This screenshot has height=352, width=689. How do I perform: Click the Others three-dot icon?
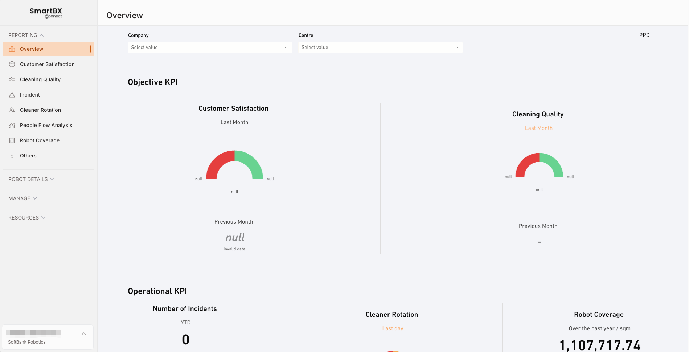coord(12,156)
